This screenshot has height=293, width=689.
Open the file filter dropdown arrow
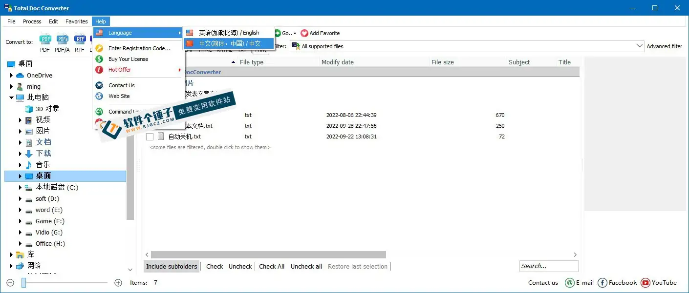[x=640, y=46]
